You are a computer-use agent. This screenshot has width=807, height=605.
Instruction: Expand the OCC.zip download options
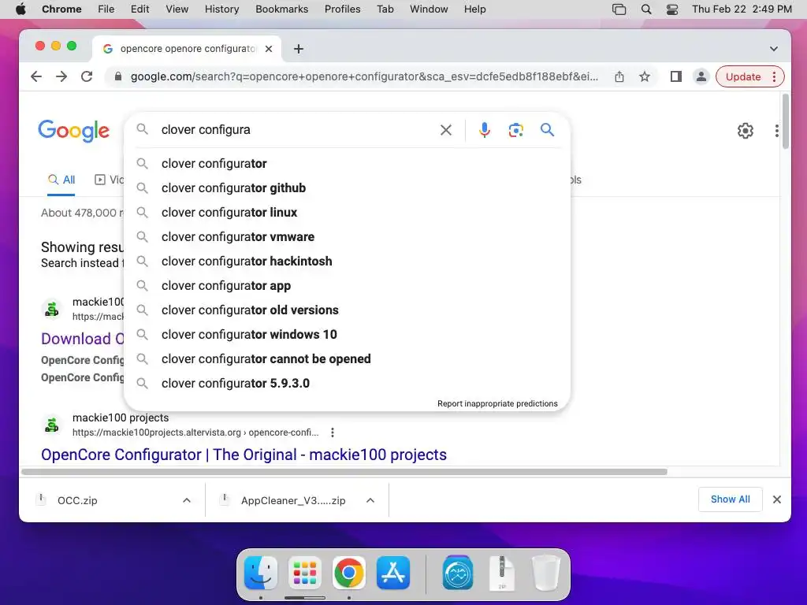[187, 500]
